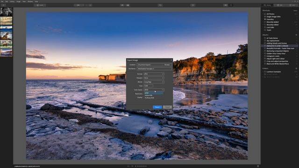This screenshot has height=168, width=299.
Task: Open the Format dropdown
Action: [x=154, y=74]
